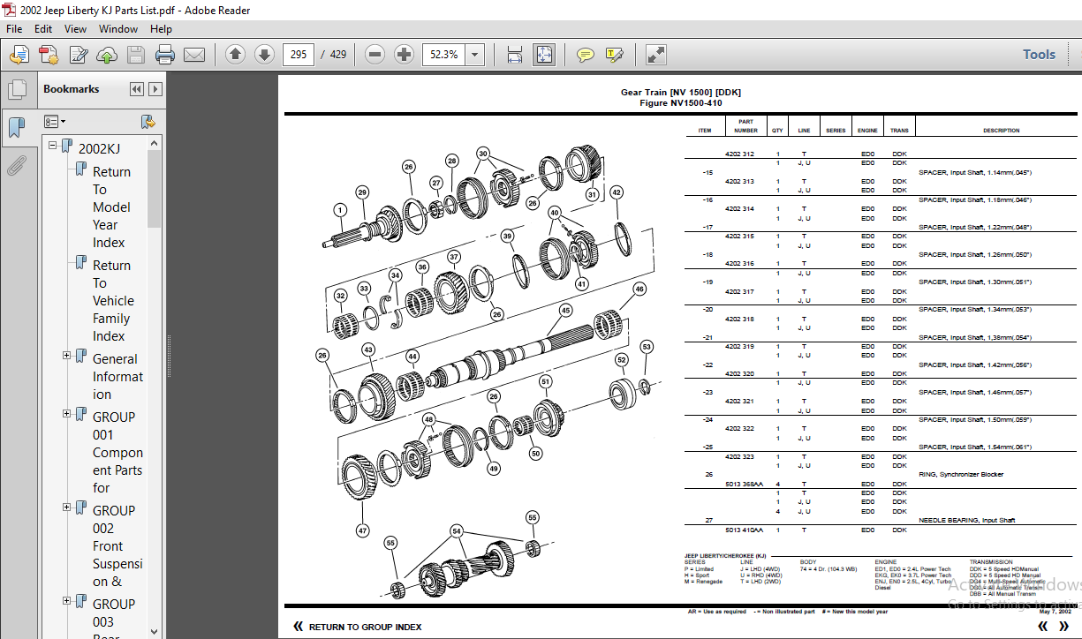Click the Sign document (Fill & Sign) icon
The image size is (1082, 639).
tap(78, 55)
